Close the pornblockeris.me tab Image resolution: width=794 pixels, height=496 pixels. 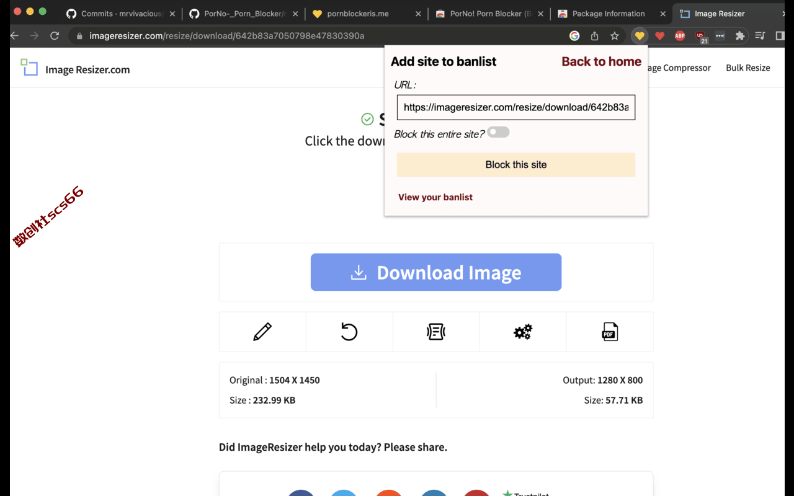tap(418, 14)
